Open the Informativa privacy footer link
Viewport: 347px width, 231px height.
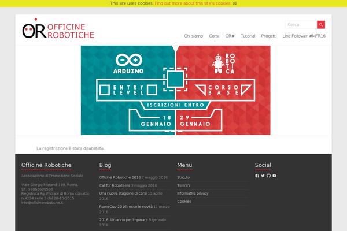193,193
